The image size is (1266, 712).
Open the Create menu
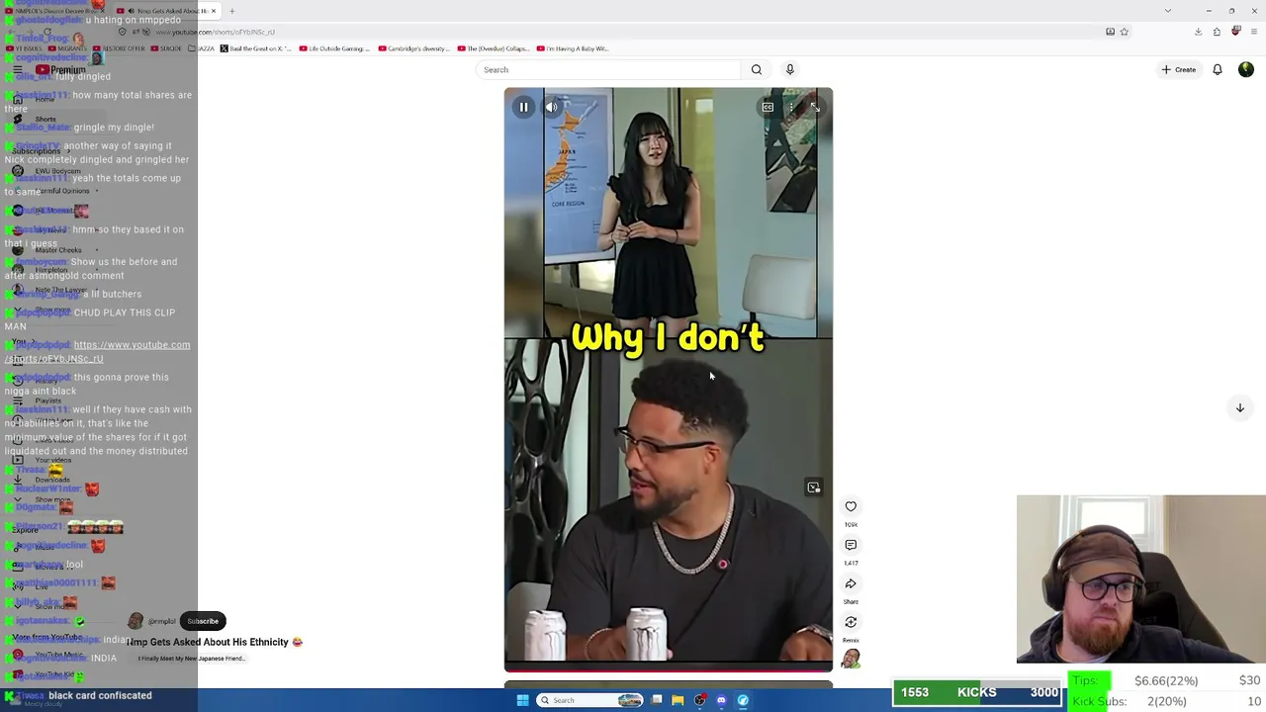(x=1179, y=69)
